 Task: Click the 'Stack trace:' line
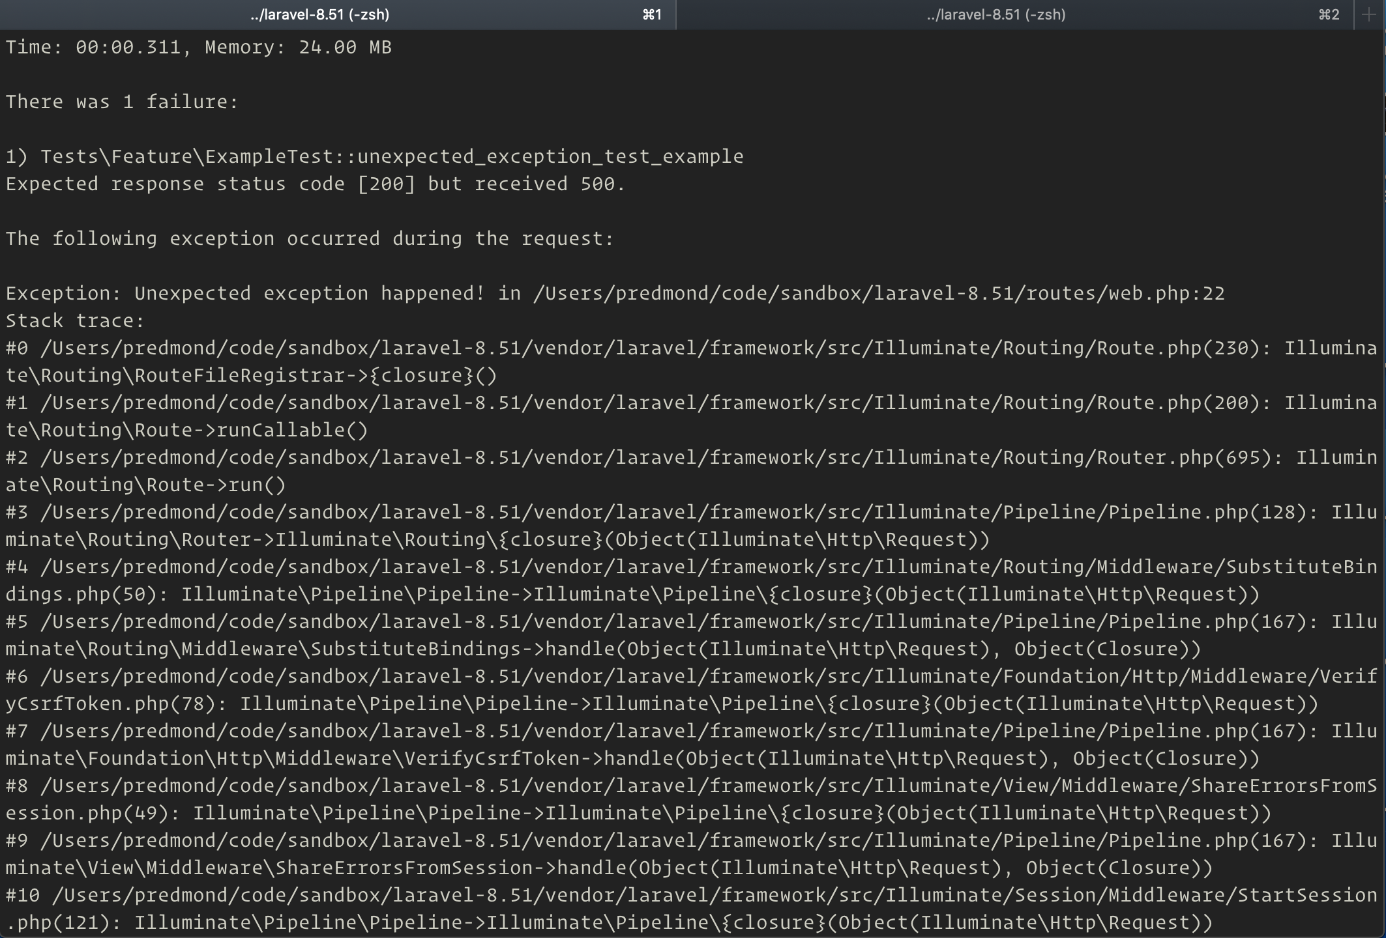tap(75, 321)
